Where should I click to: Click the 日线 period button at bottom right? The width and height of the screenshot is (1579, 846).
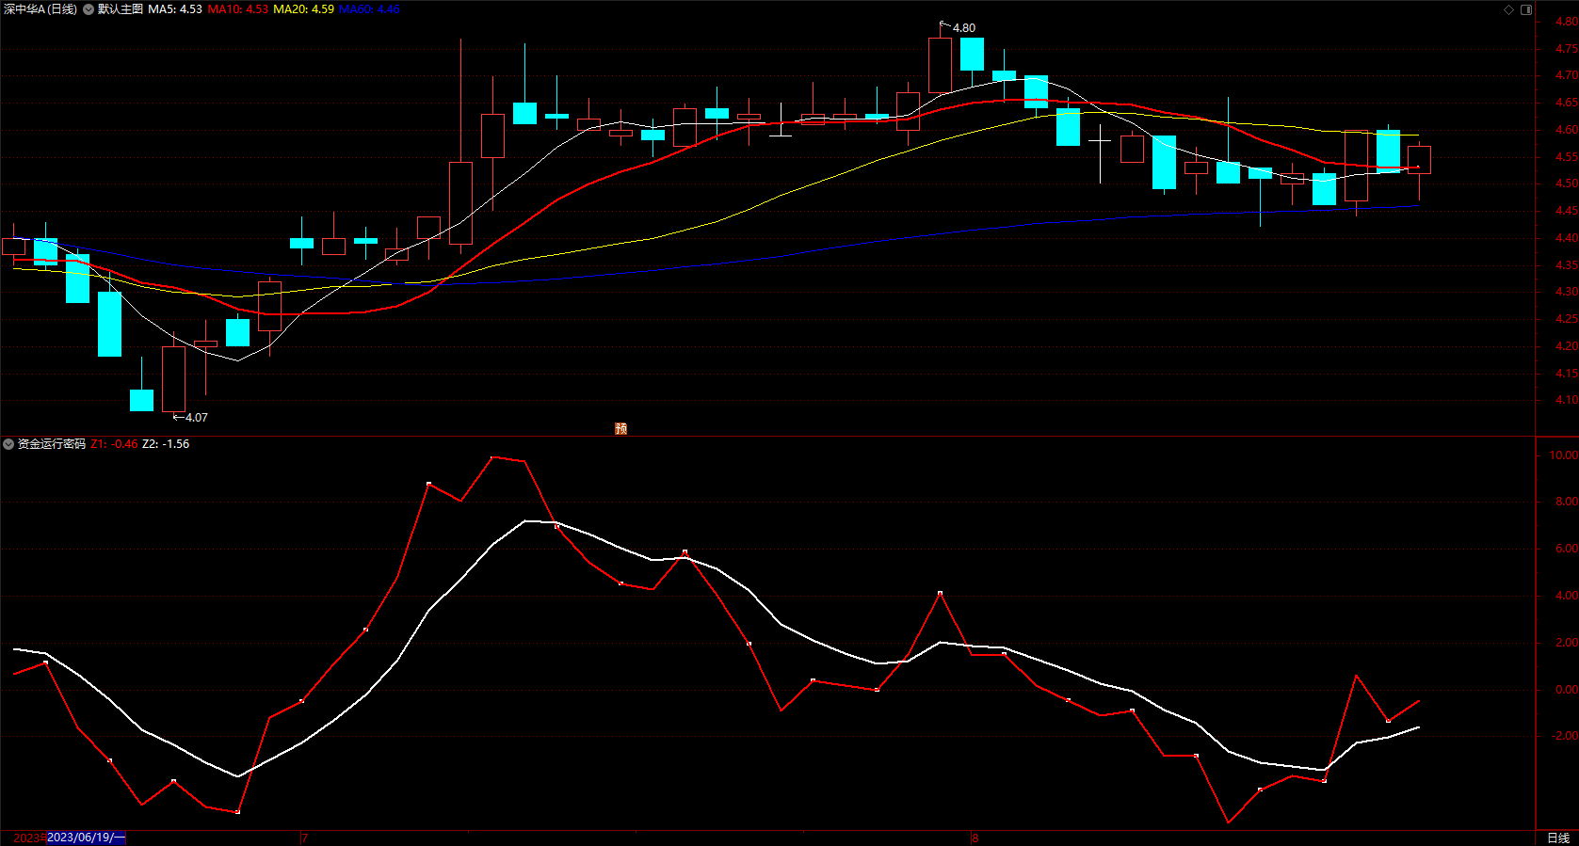tap(1558, 838)
